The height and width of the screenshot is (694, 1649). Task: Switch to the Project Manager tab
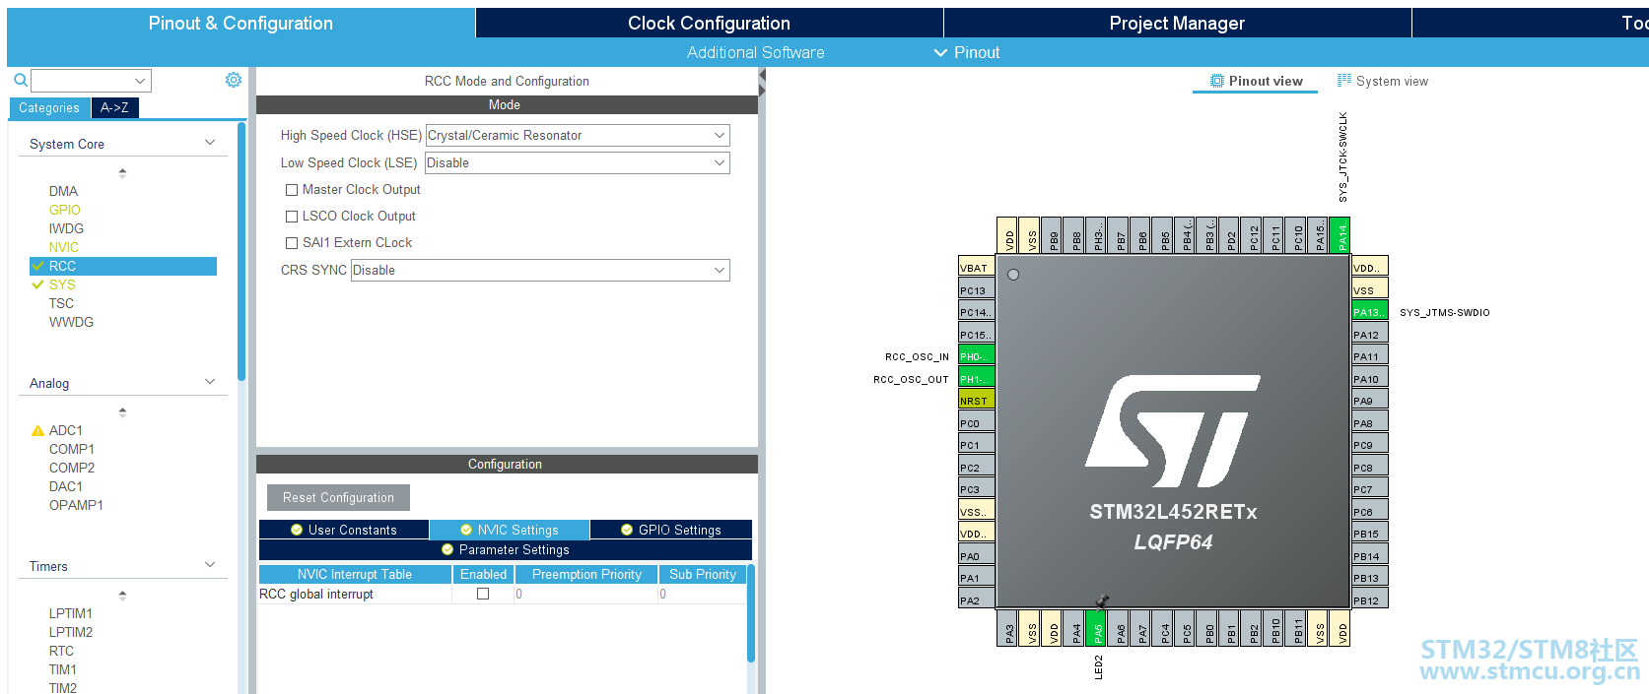point(1177,23)
